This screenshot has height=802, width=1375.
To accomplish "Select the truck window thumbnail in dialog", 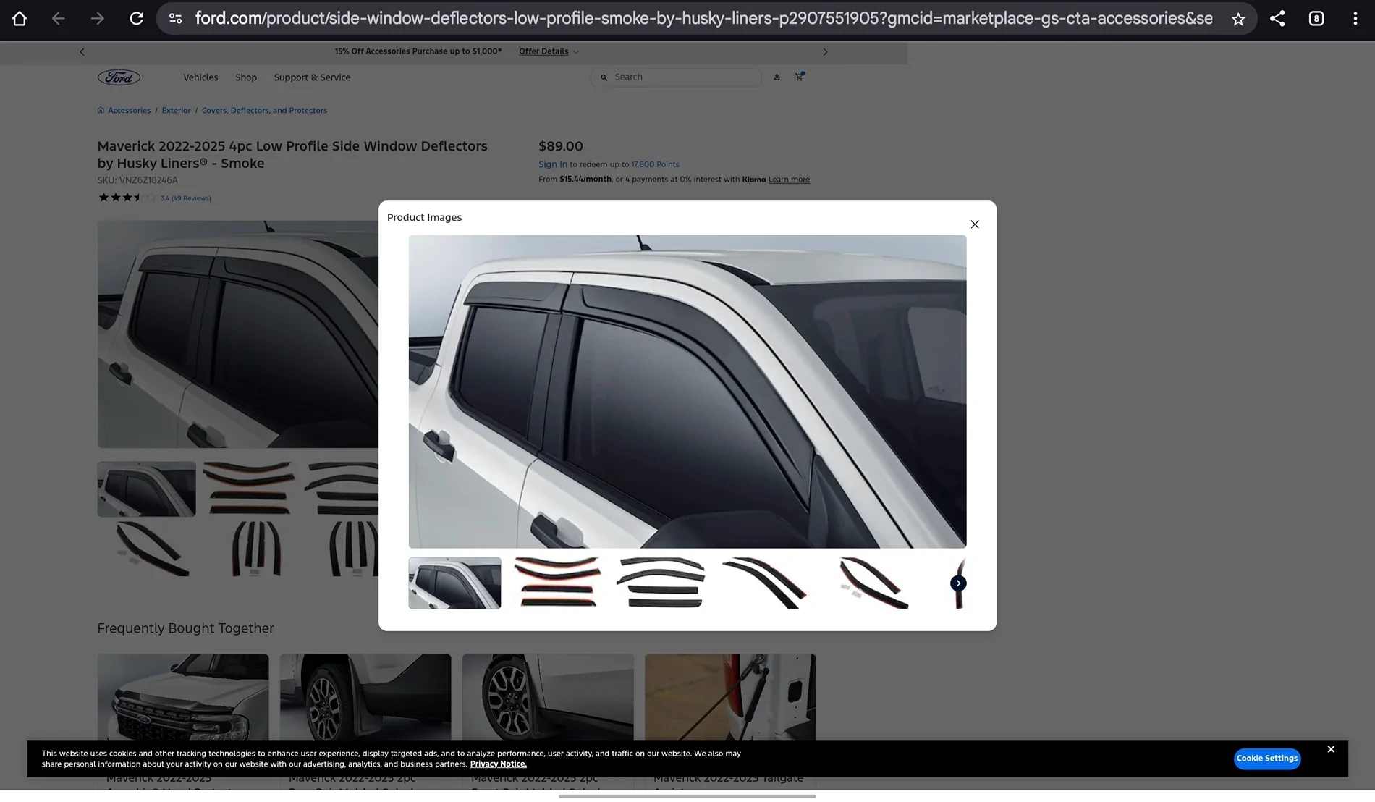I will click(x=454, y=583).
